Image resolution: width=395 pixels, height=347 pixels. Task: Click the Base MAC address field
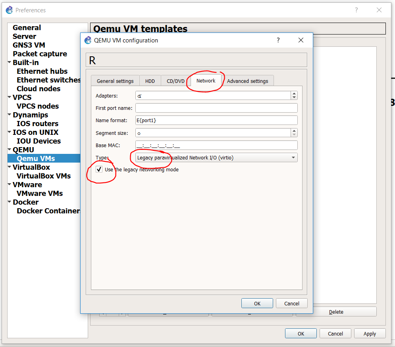pos(216,145)
